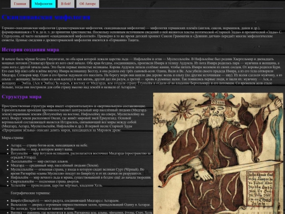Open the Об Авторе tab
This screenshot has height=214, width=285.
tap(88, 4)
